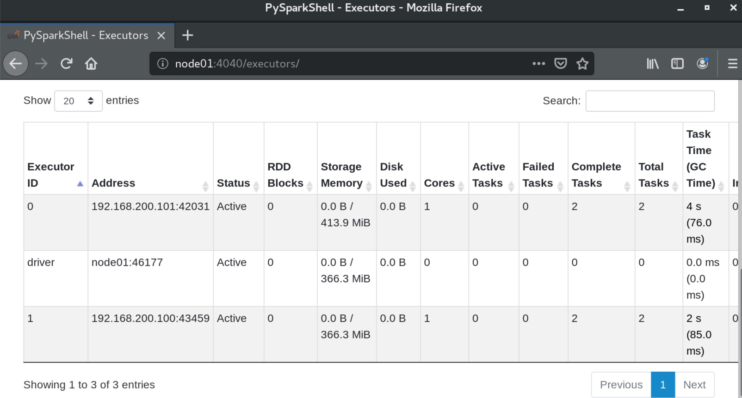Image resolution: width=742 pixels, height=398 pixels.
Task: Reload the page with the refresh icon
Action: [x=66, y=63]
